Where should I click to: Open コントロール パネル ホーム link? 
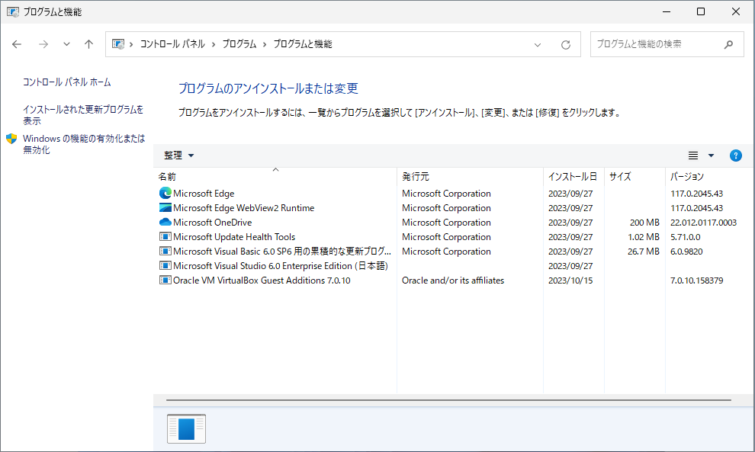click(x=67, y=82)
